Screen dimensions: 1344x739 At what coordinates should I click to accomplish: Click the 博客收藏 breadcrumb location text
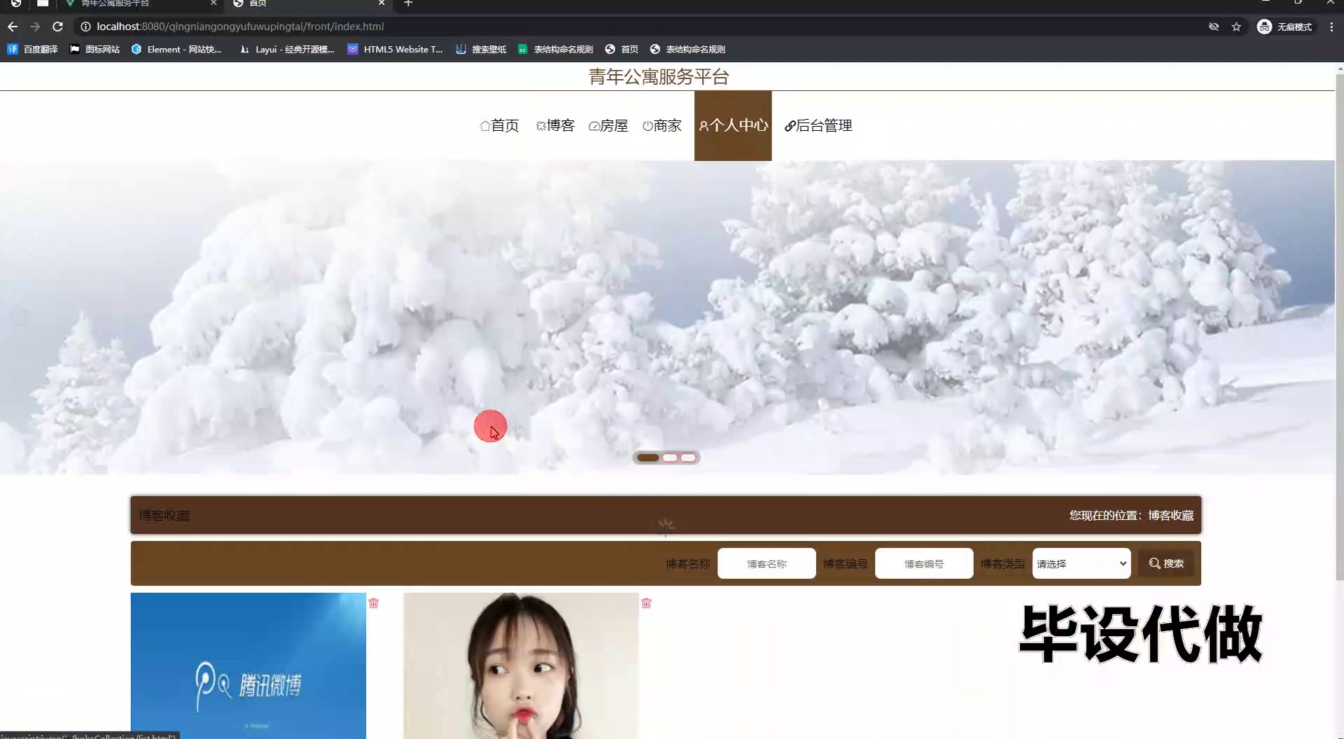click(x=1170, y=515)
